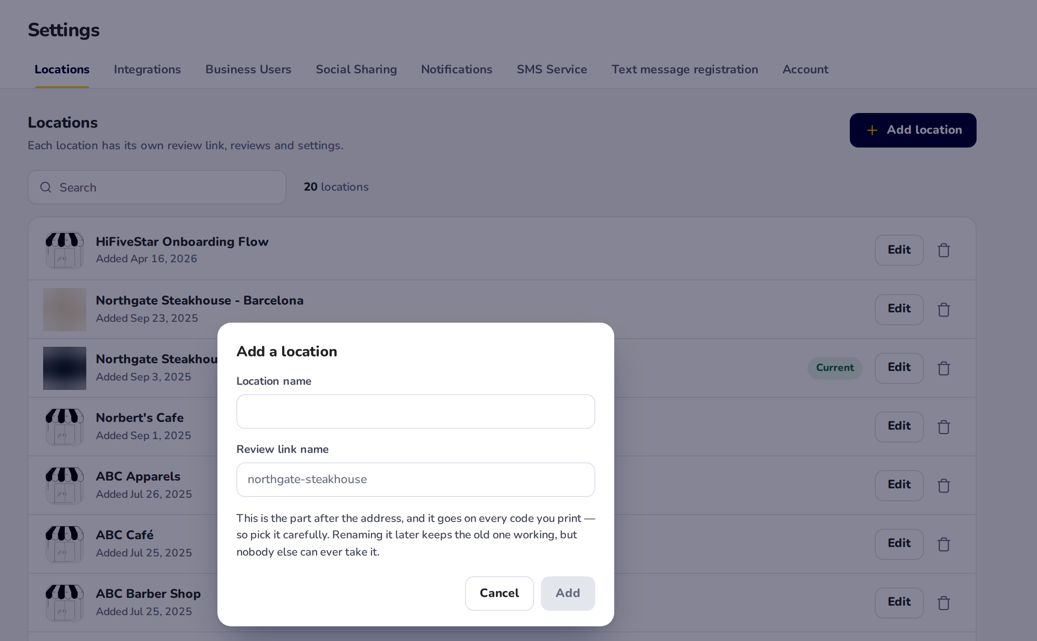
Task: Click the ABC Apparels name
Action: coord(138,476)
